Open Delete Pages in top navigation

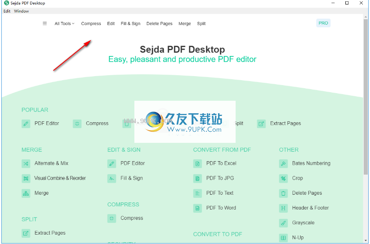point(159,24)
